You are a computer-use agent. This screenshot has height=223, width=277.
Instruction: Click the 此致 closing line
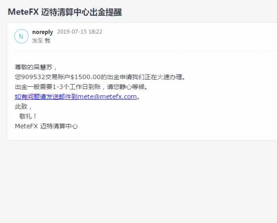(21, 106)
